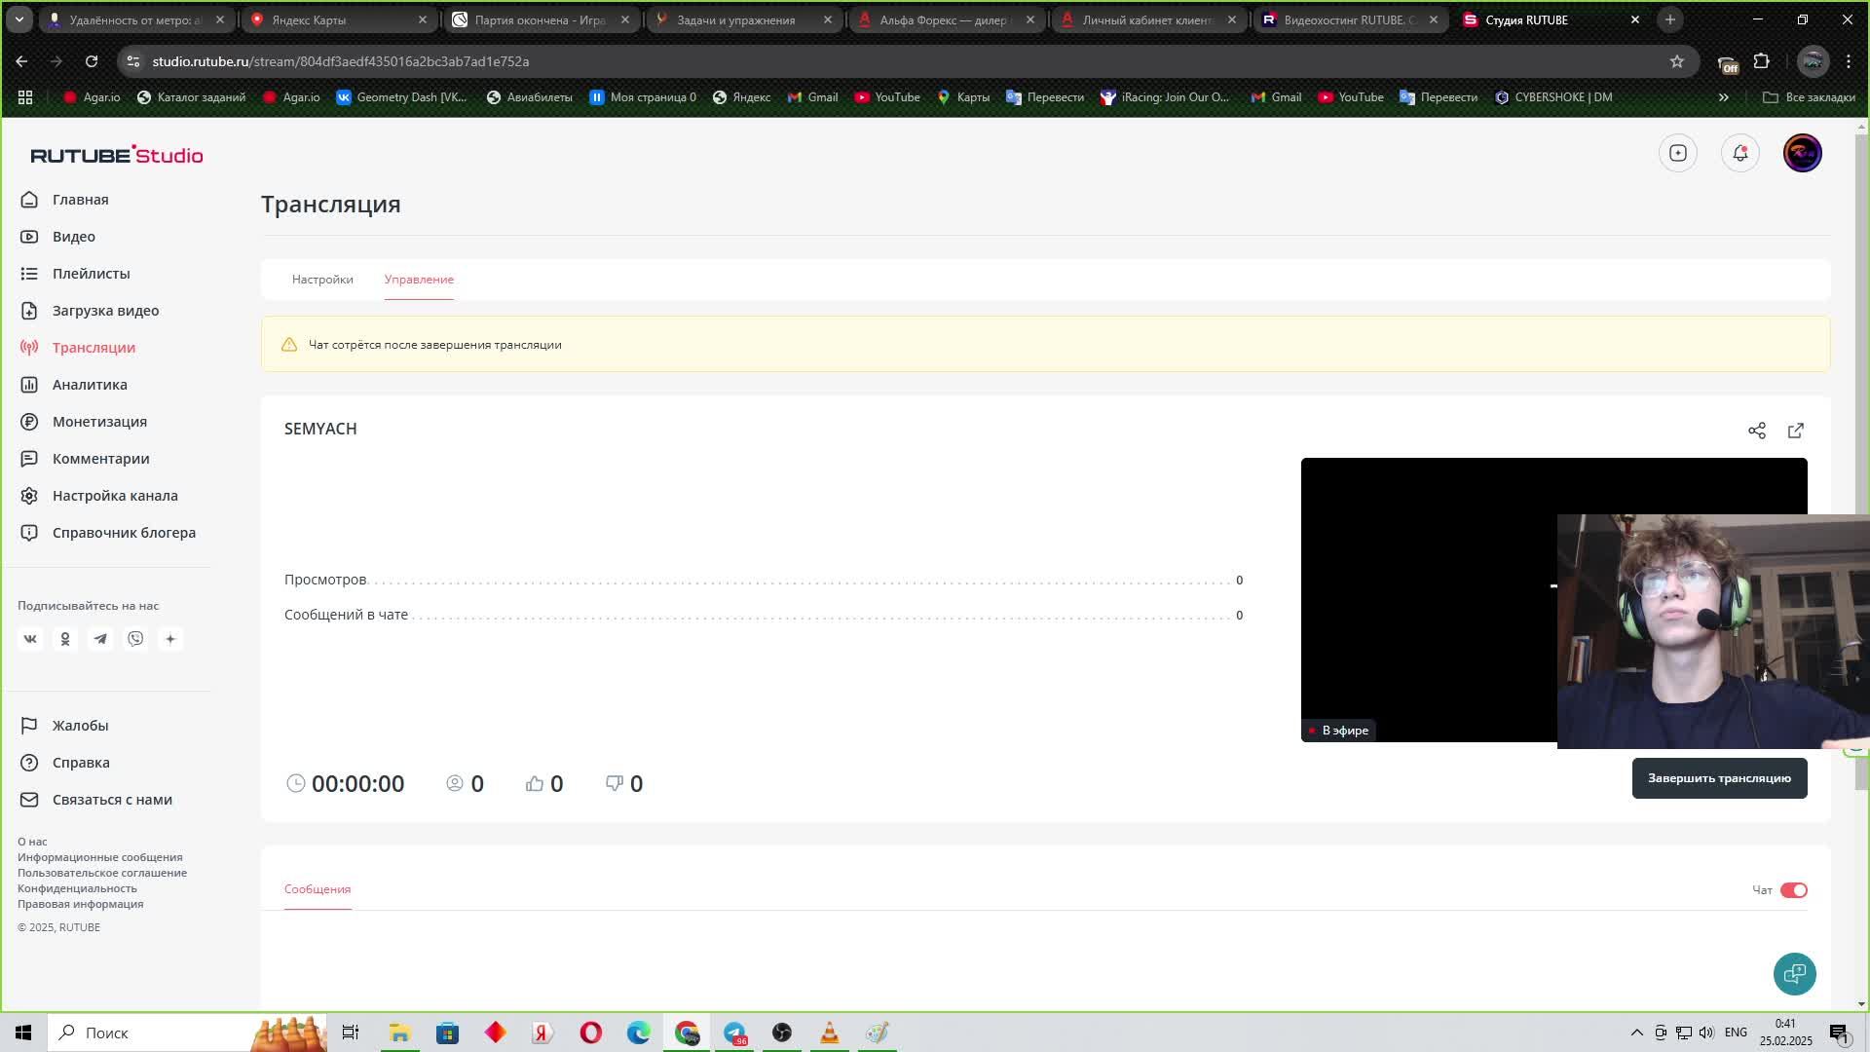Open Настройка канала page
Viewport: 1870px width, 1052px height.
(x=99, y=496)
